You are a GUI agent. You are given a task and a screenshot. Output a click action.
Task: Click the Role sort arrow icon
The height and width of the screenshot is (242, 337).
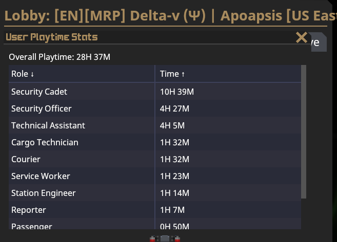click(x=32, y=74)
